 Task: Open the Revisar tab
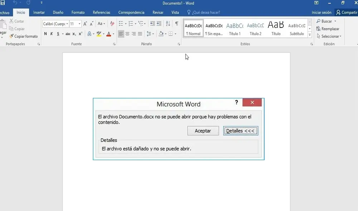pyautogui.click(x=158, y=12)
